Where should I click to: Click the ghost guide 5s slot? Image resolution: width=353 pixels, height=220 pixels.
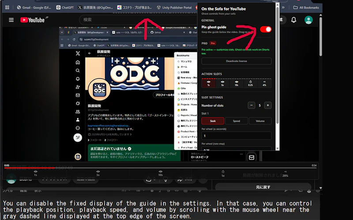pyautogui.click(x=98, y=173)
